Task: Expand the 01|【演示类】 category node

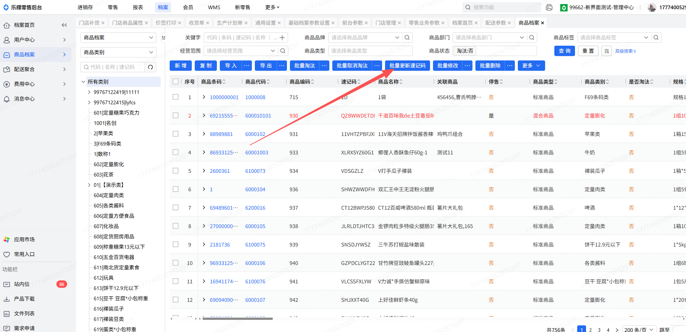Action: 89,185
